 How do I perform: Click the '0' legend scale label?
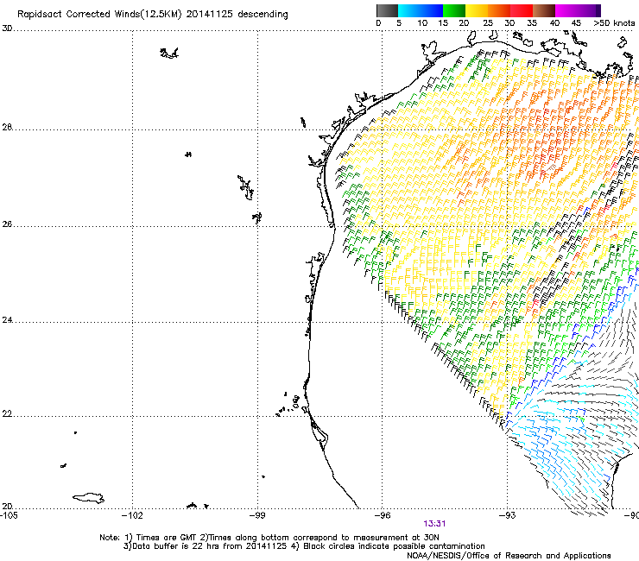tap(378, 23)
